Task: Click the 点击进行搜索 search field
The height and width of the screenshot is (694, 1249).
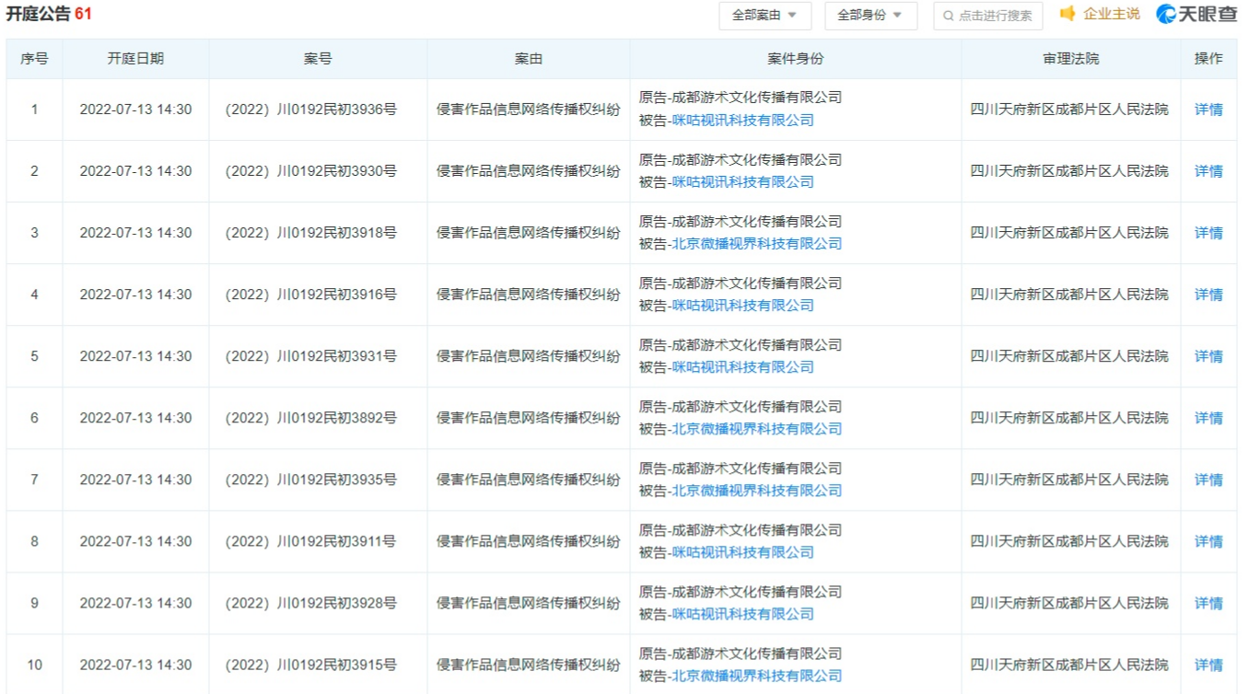Action: click(995, 16)
